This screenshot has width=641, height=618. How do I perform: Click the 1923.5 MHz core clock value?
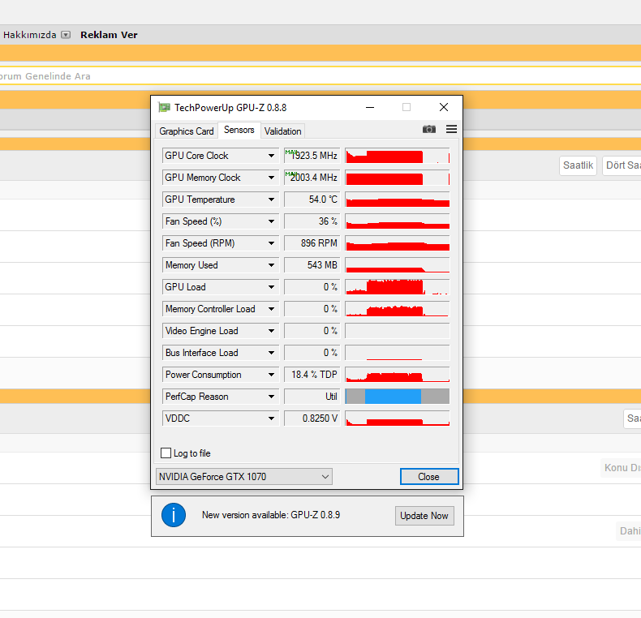312,156
